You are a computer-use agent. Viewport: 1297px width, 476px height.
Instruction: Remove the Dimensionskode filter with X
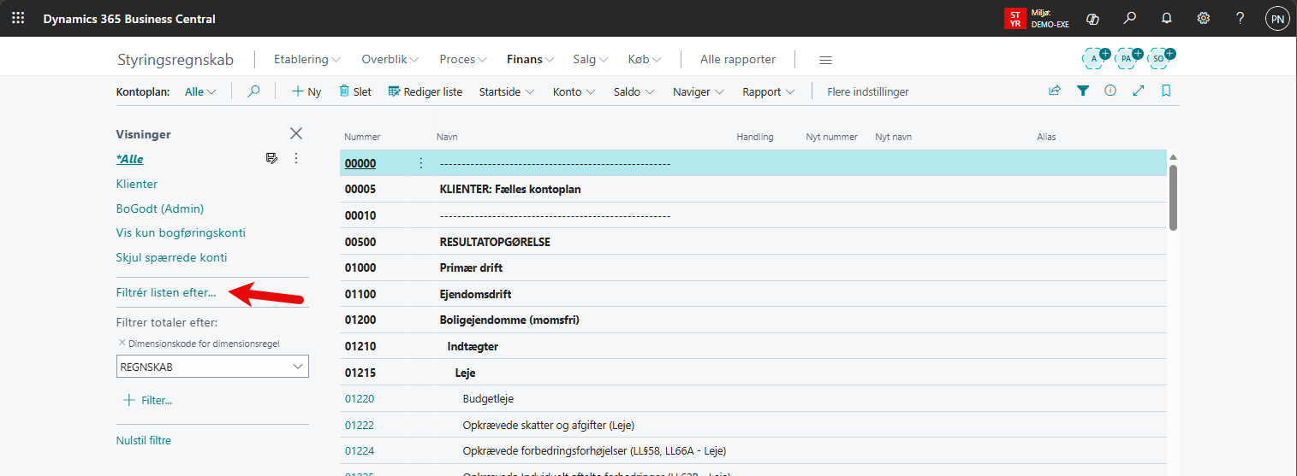coord(122,343)
